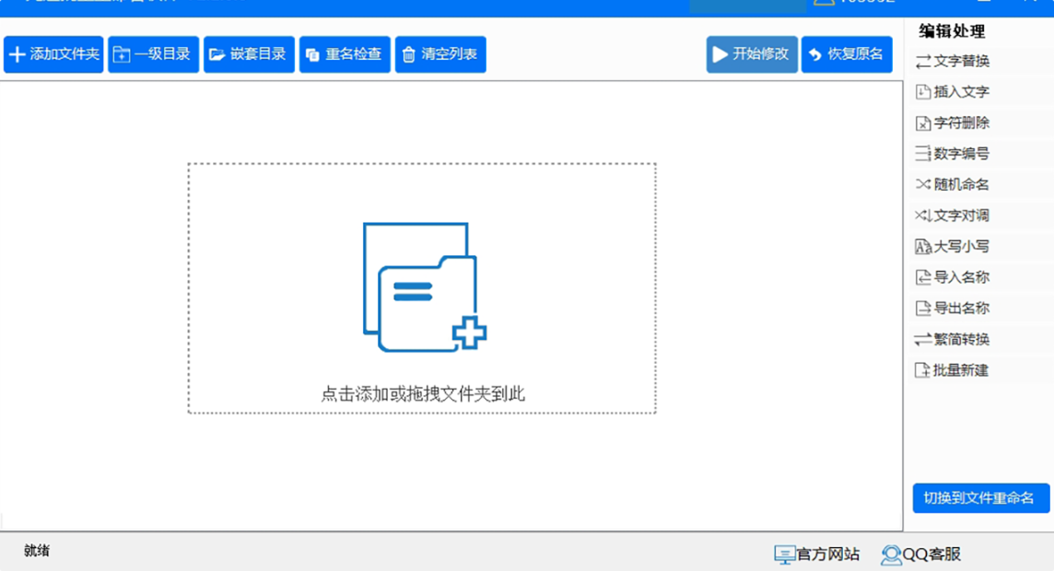Open 文字替换 in the edit panel

click(953, 61)
